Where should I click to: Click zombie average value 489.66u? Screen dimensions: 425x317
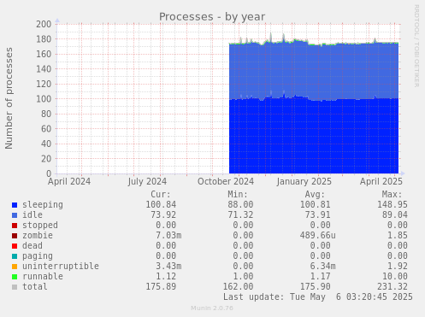point(317,236)
